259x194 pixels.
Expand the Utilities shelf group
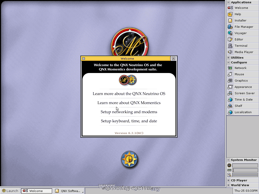tap(228, 58)
